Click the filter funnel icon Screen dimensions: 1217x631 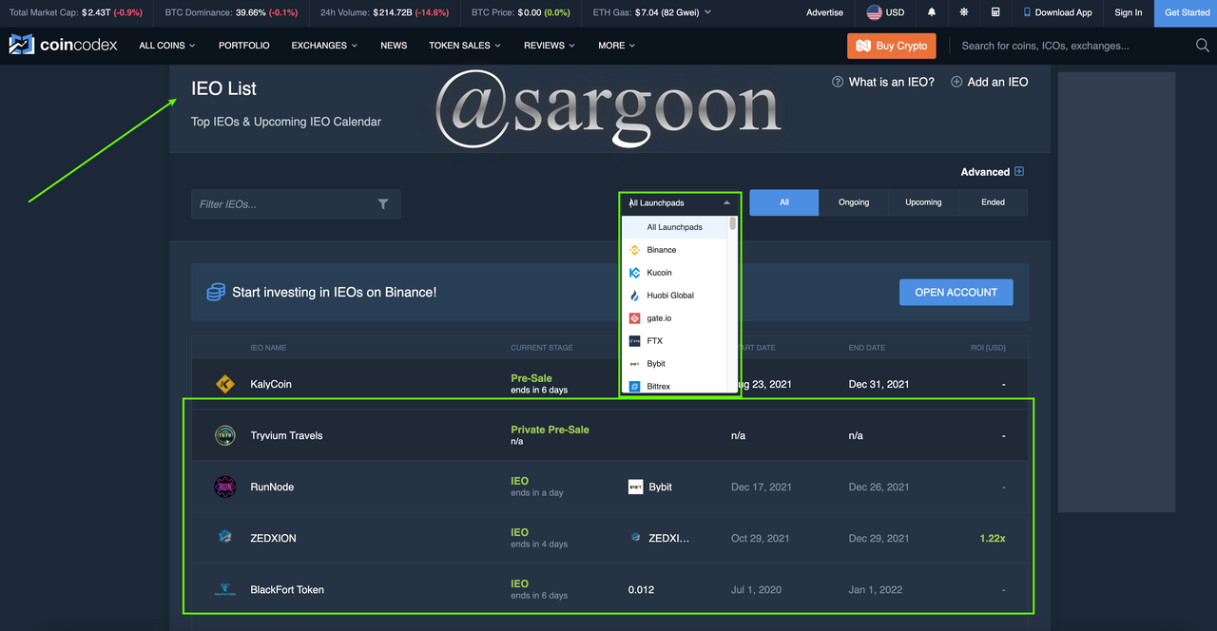coord(383,203)
